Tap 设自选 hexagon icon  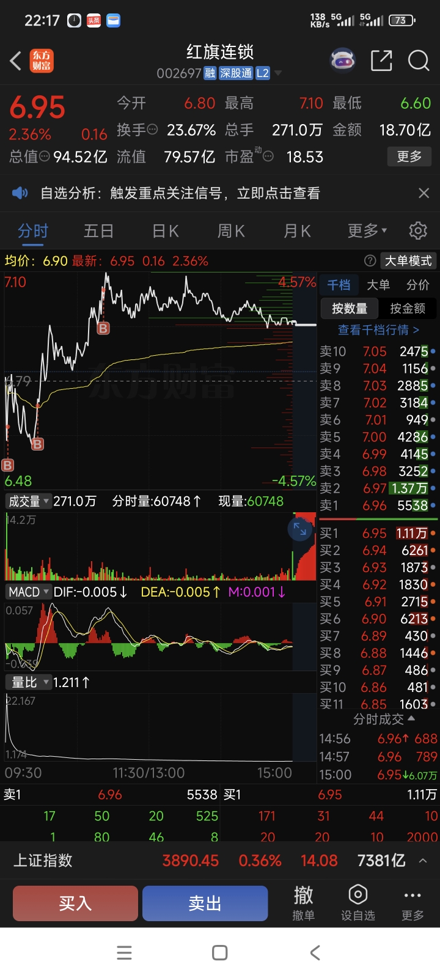pos(358,903)
